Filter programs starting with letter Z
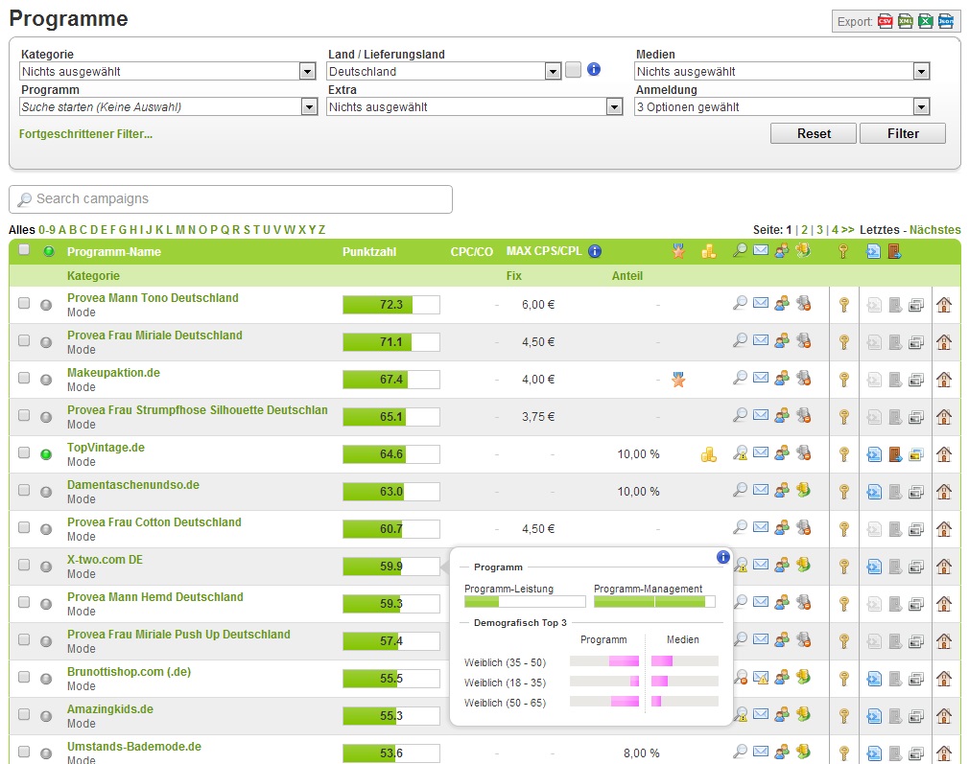This screenshot has width=969, height=764. coord(321,230)
